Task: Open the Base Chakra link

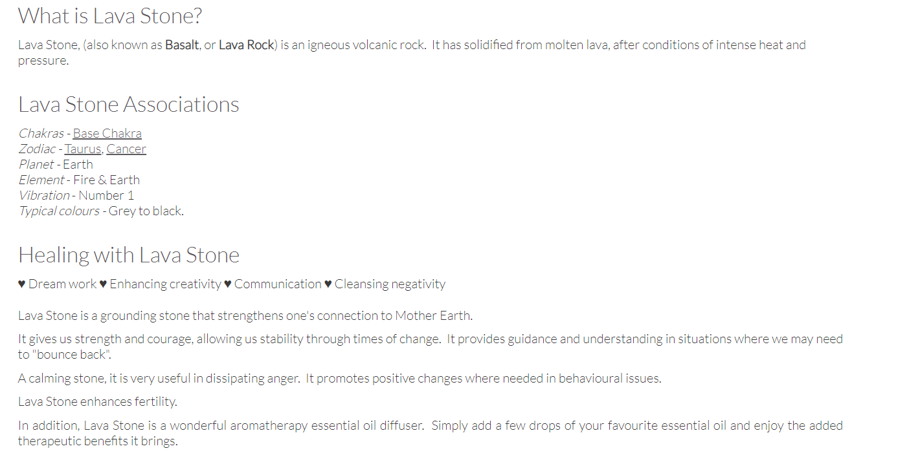Action: (x=107, y=133)
